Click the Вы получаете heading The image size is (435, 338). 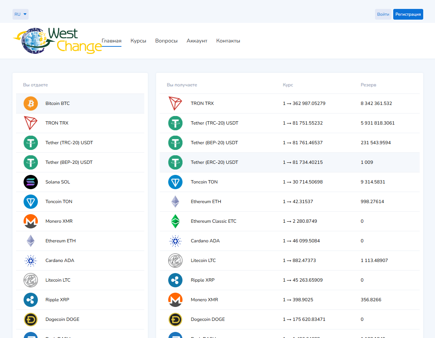[x=182, y=85]
